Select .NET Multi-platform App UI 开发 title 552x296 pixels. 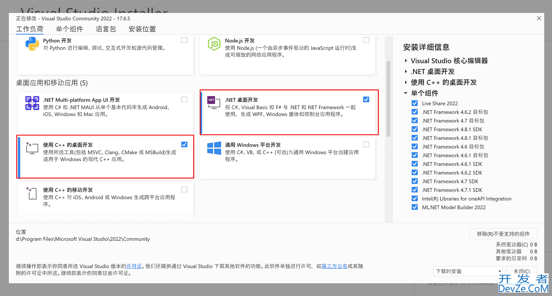pos(81,100)
